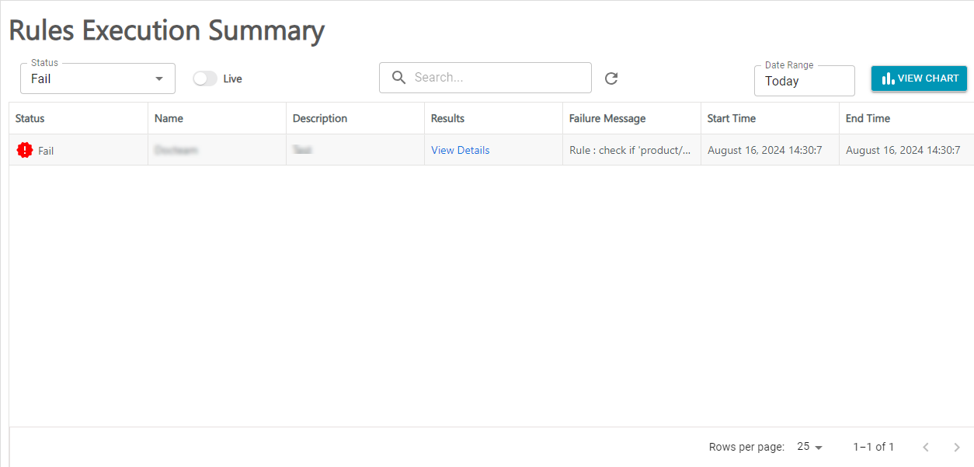Sort by Failure Message column header
Screen dimensions: 974x467
click(607, 118)
